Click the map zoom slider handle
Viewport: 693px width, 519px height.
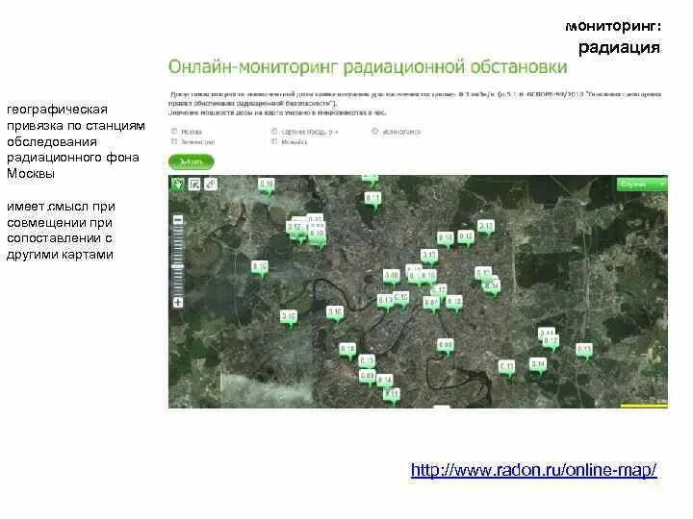[178, 266]
